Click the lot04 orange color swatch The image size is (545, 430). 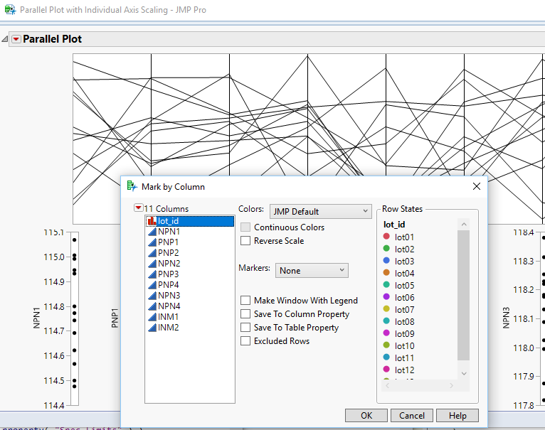coord(386,273)
